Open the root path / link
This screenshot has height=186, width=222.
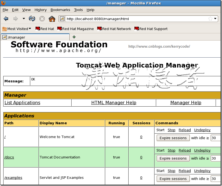click(5, 137)
